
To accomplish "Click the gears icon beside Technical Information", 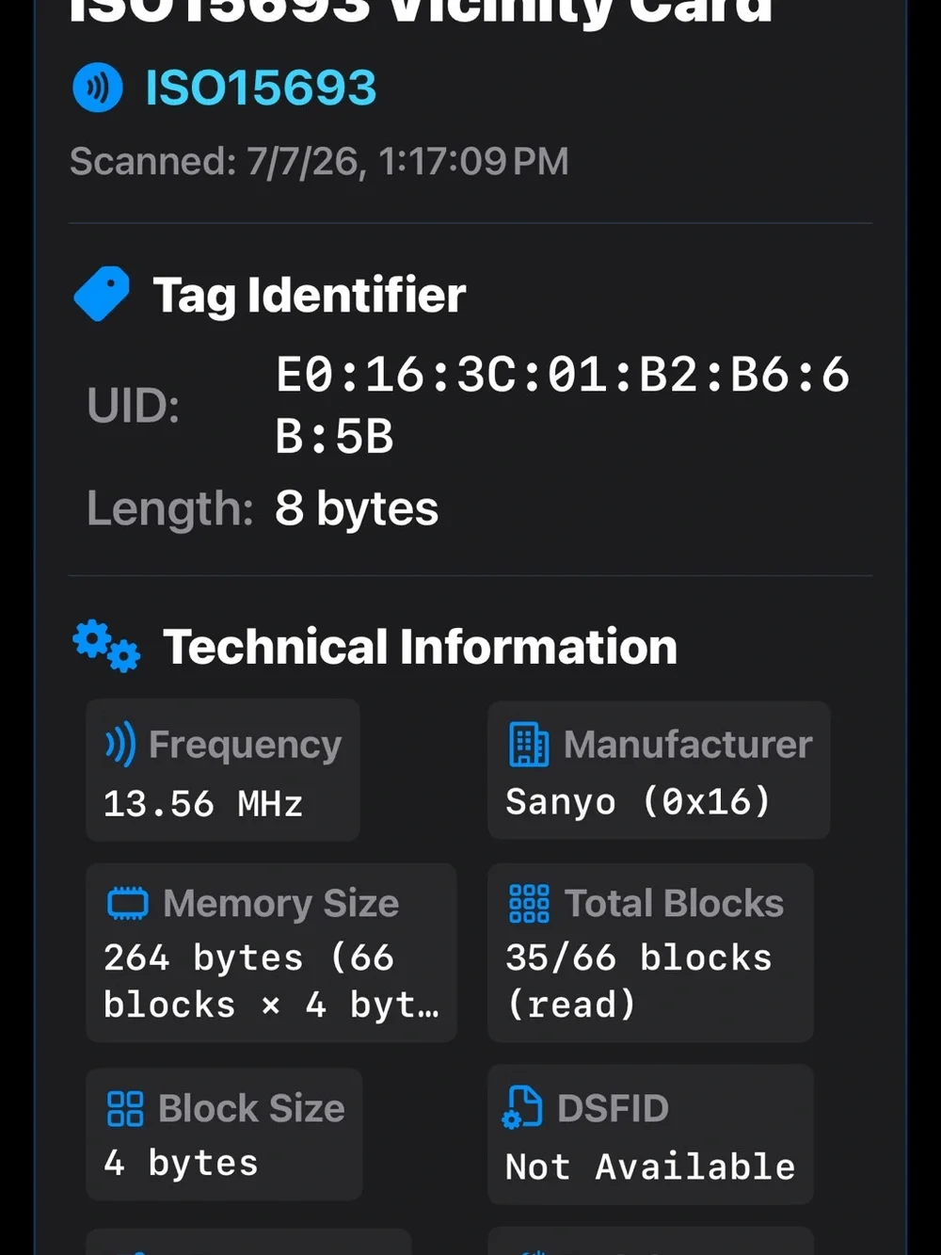I will (x=106, y=645).
